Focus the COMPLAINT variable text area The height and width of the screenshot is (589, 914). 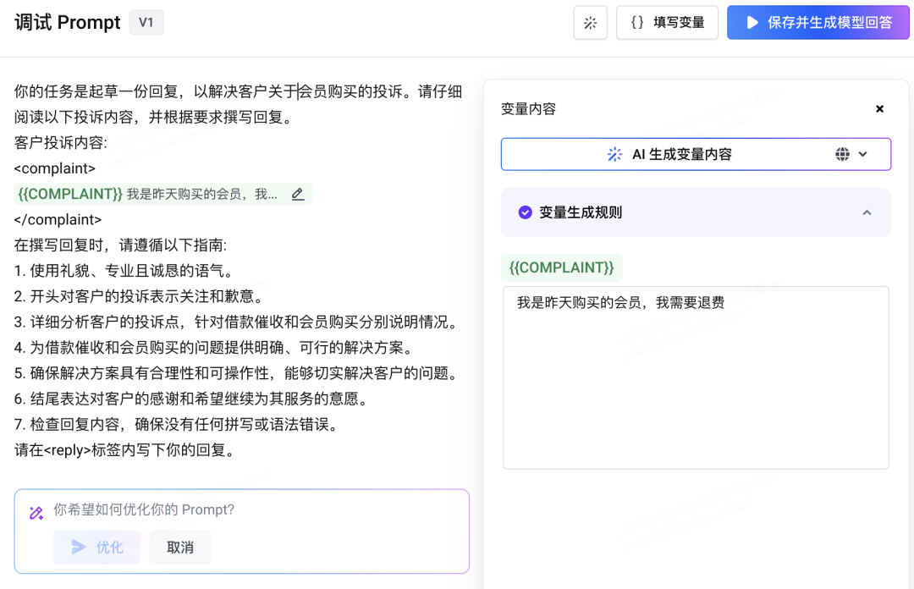coord(696,377)
